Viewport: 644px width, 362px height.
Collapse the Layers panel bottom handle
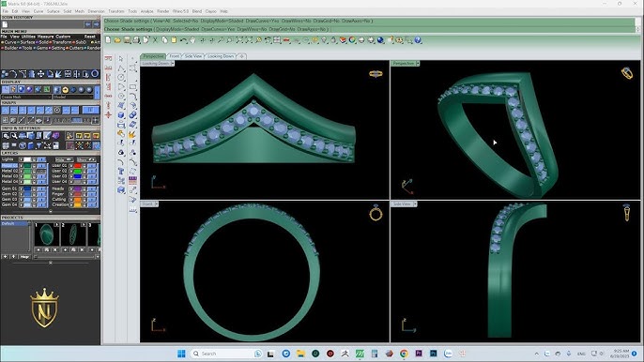50,212
